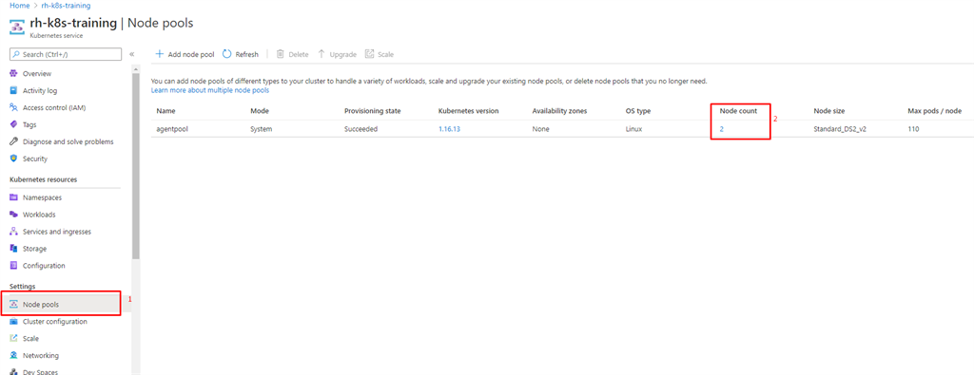Click the Succeeded provisioning state cell
Viewport: 974px width, 375px height.
coord(360,129)
